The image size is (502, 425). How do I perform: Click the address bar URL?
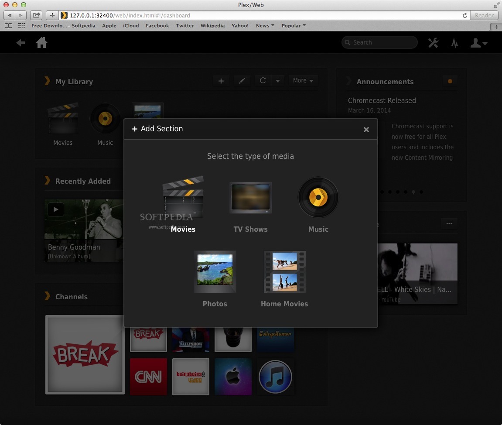130,15
